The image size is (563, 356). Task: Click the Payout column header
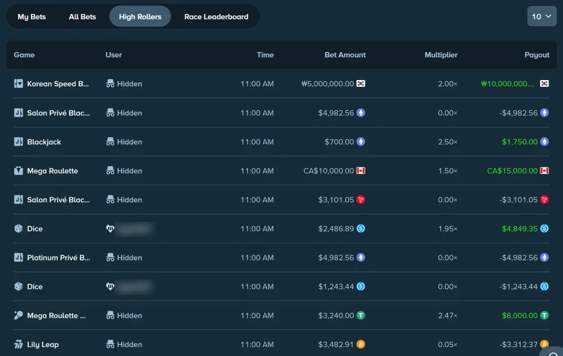537,55
